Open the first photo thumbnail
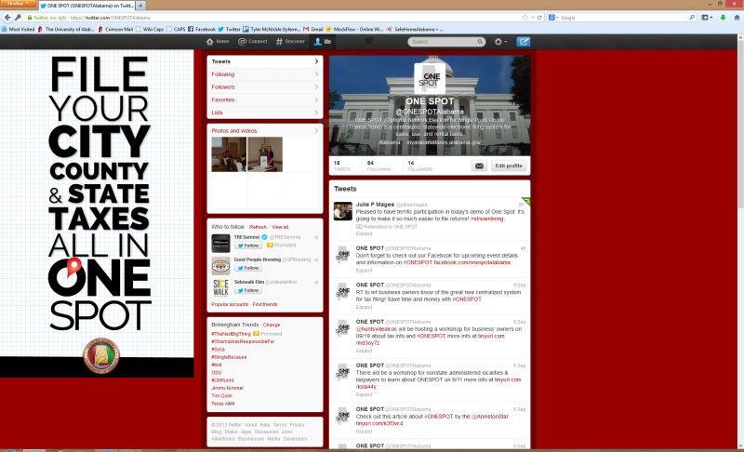The height and width of the screenshot is (452, 744). point(229,154)
